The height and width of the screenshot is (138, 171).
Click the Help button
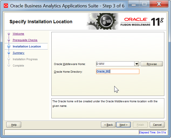click(x=14, y=125)
